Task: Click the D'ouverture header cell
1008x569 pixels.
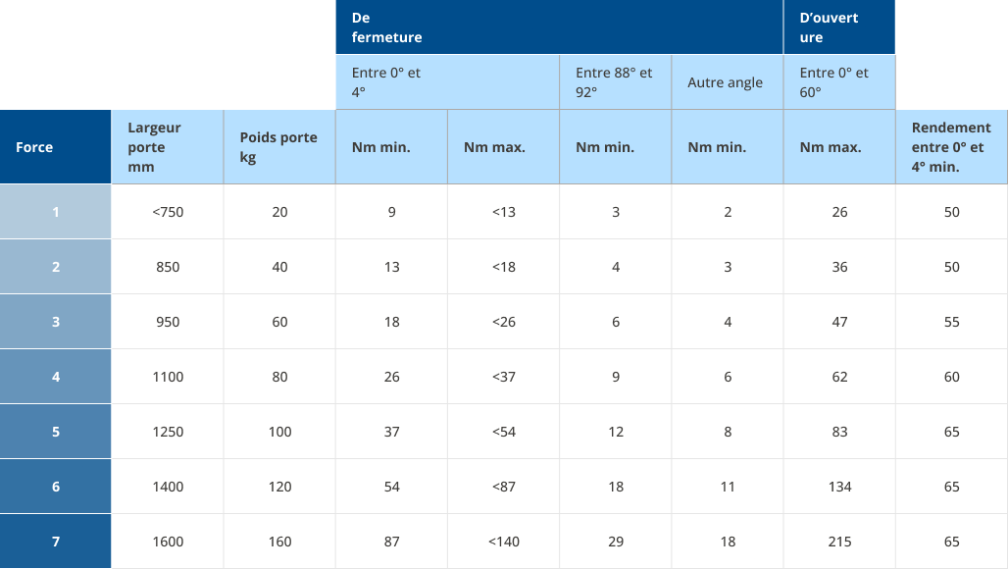Action: tap(839, 27)
